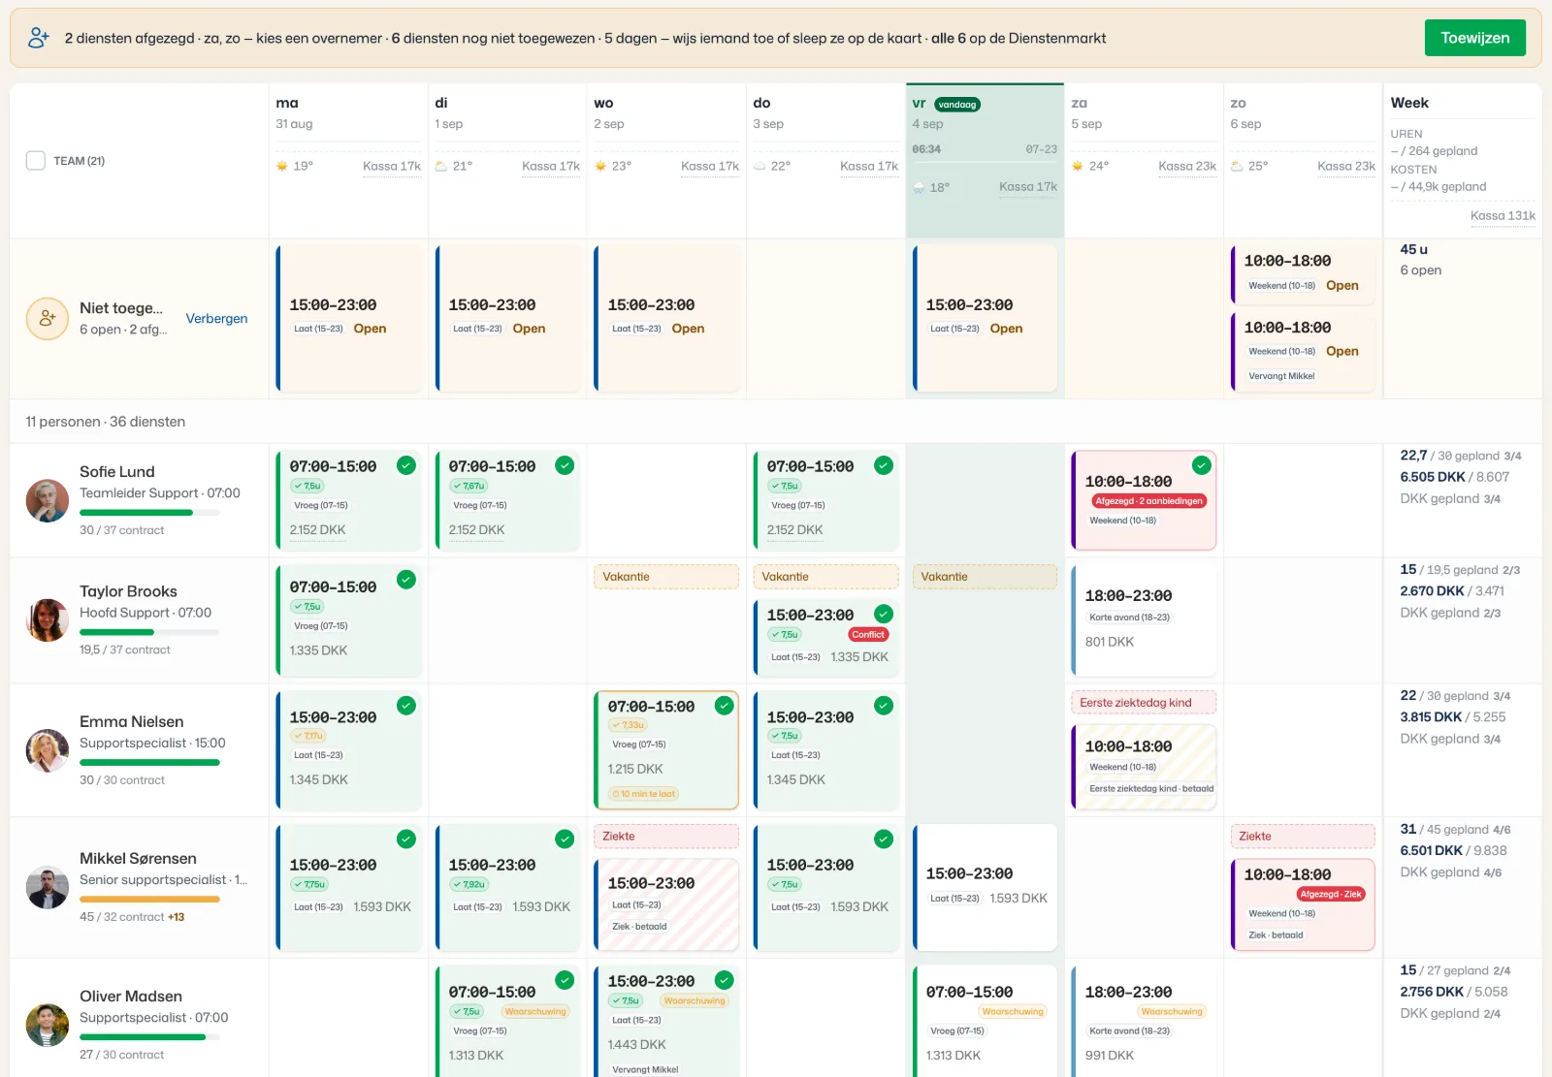This screenshot has height=1077, width=1552.
Task: Click Taylor's Vakantie label on Wednesday
Action: pyautogui.click(x=666, y=577)
